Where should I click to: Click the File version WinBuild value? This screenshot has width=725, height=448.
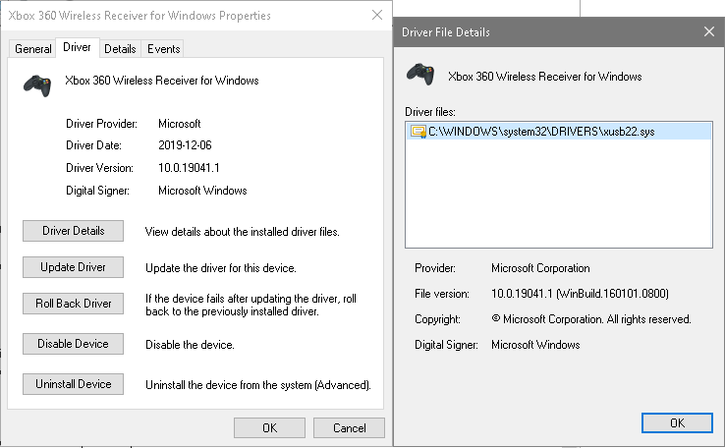click(580, 294)
